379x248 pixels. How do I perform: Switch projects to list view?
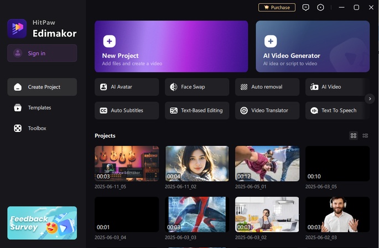365,135
